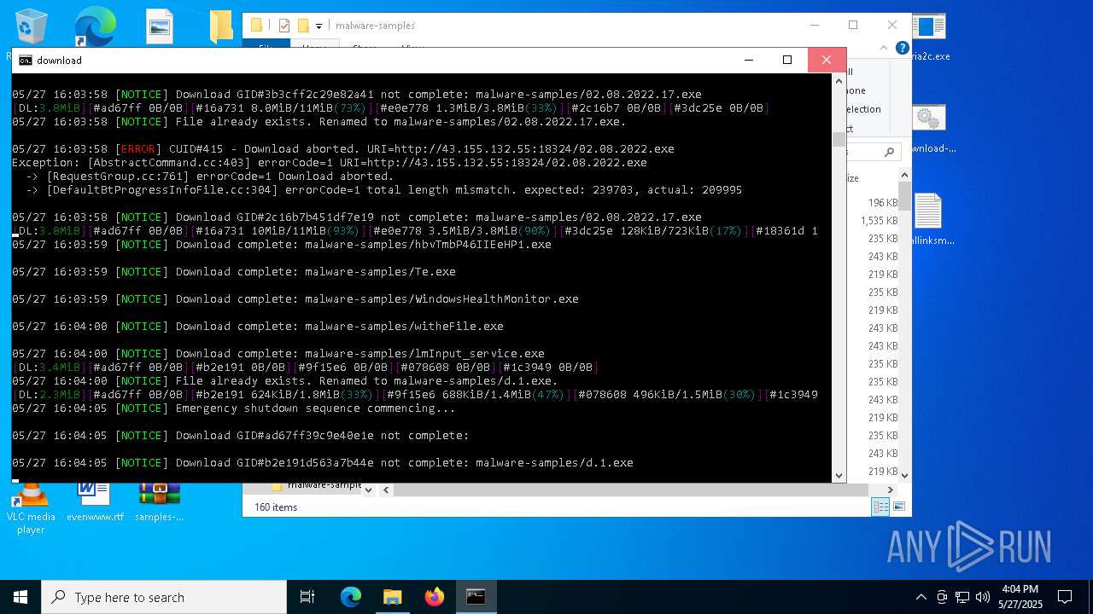Switch Explorer to details view icon
This screenshot has width=1093, height=614.
click(880, 507)
